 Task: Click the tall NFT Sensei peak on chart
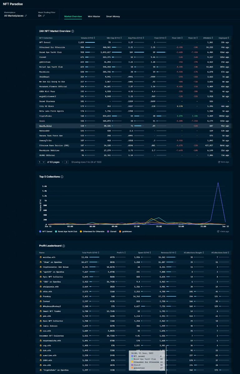point(218,183)
